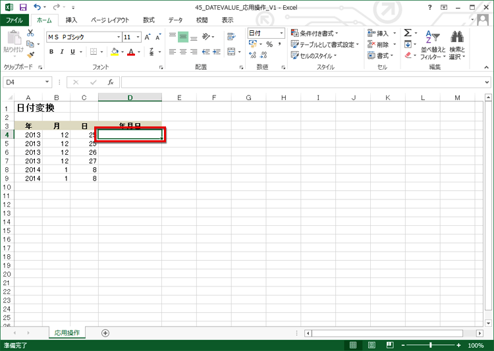Screen dimensions: 494x351
Task: Collapse the ribbon with the up chevron
Action: click(487, 67)
